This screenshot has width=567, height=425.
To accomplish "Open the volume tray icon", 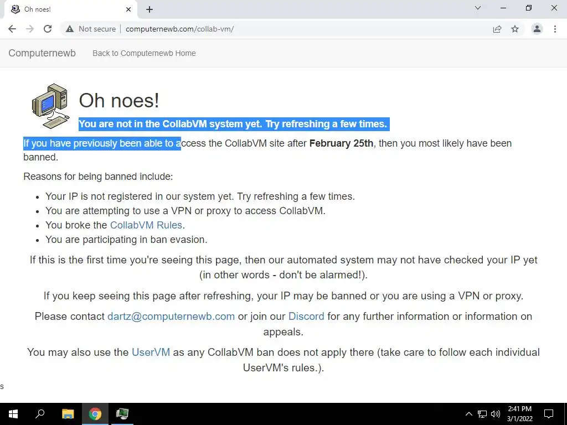I will point(496,414).
